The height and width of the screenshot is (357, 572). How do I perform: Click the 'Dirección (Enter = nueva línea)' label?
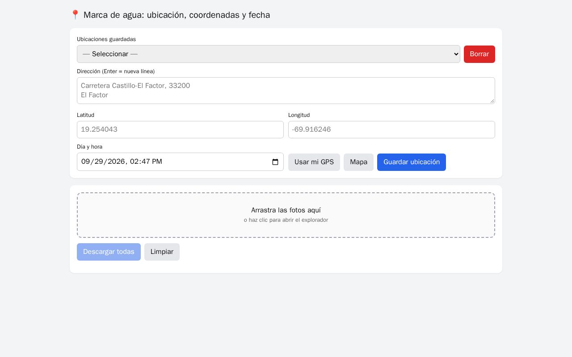(116, 71)
